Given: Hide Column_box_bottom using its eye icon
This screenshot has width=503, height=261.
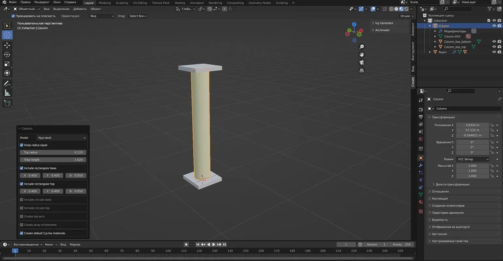Looking at the screenshot, I should coord(494,42).
